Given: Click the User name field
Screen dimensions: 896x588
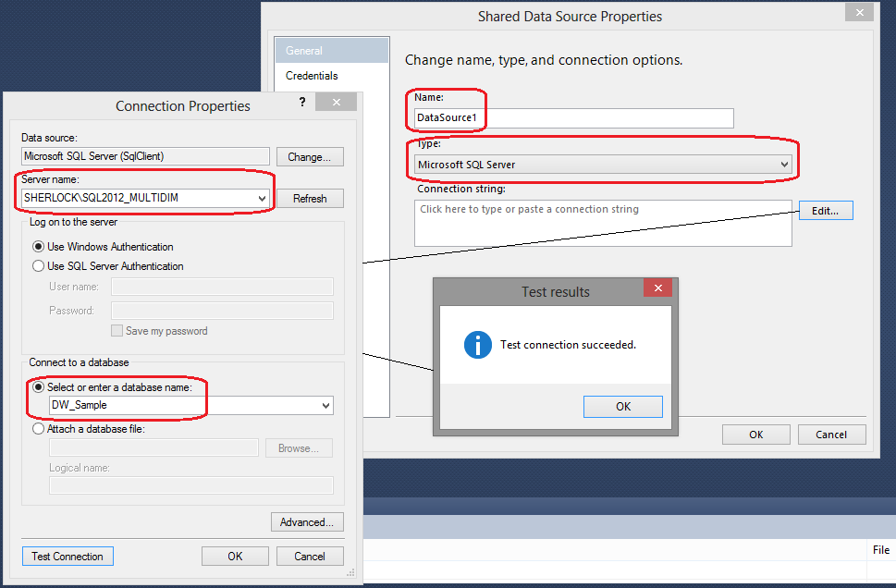Looking at the screenshot, I should [x=222, y=287].
